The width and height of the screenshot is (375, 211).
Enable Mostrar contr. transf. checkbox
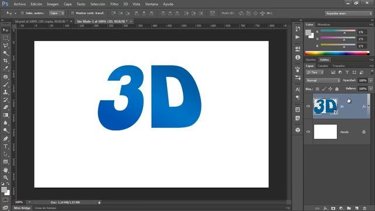(x=73, y=13)
